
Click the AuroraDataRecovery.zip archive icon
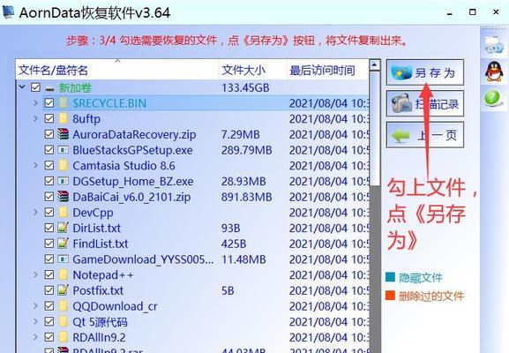pos(63,134)
